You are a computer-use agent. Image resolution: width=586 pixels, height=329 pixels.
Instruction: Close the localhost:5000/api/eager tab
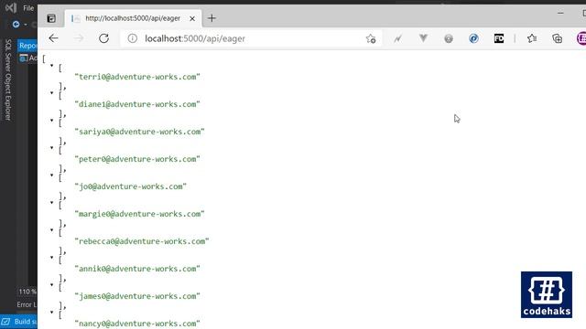pyautogui.click(x=192, y=18)
